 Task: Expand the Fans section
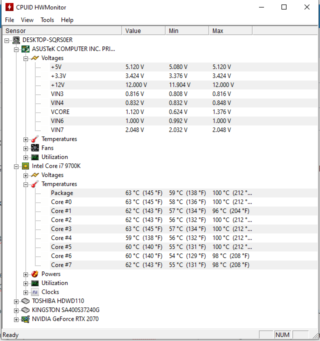pos(25,149)
